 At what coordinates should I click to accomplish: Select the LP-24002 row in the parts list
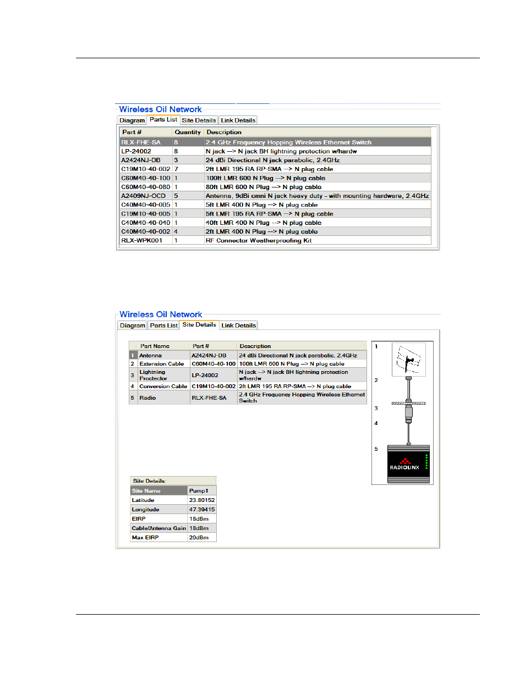tap(275, 151)
